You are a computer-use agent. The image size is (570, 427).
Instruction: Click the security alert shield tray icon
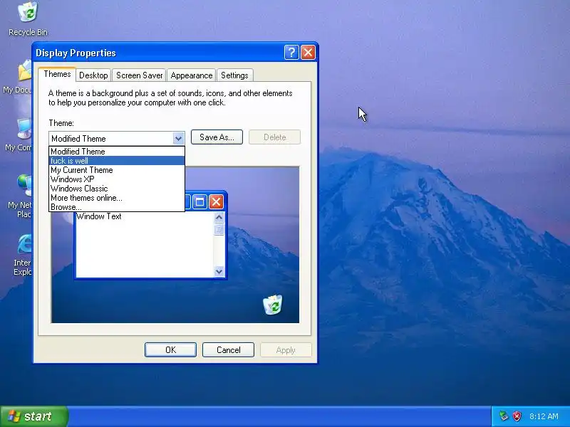point(517,416)
